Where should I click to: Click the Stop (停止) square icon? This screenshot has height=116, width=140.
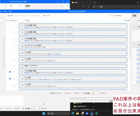pos(22,16)
